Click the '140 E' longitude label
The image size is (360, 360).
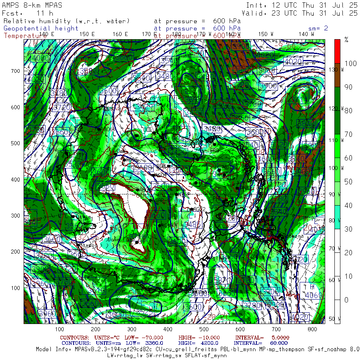tap(47, 34)
